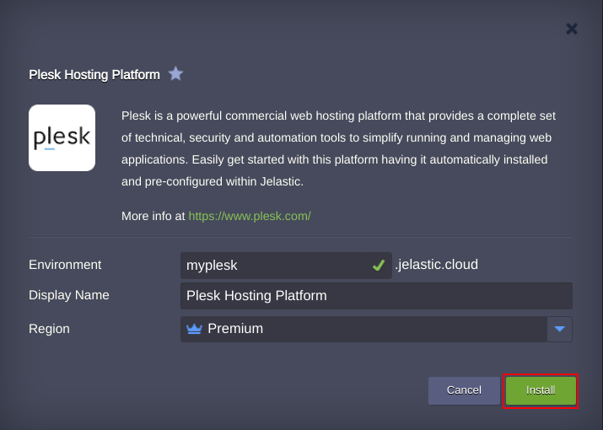Click the Region label
This screenshot has height=430, width=603.
tap(49, 329)
